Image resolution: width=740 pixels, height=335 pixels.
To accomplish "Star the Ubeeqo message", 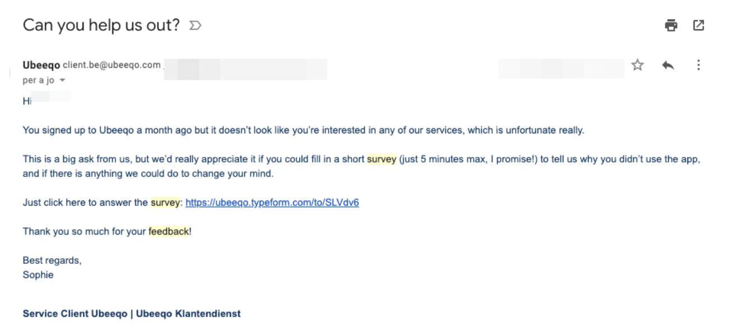I will coord(637,66).
